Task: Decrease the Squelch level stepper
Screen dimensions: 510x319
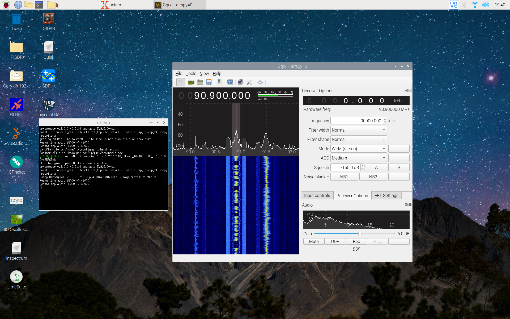Action: [362, 169]
